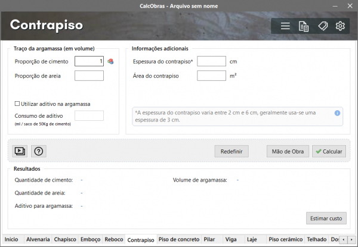
Task: Click the Redefinir button
Action: [x=232, y=152]
